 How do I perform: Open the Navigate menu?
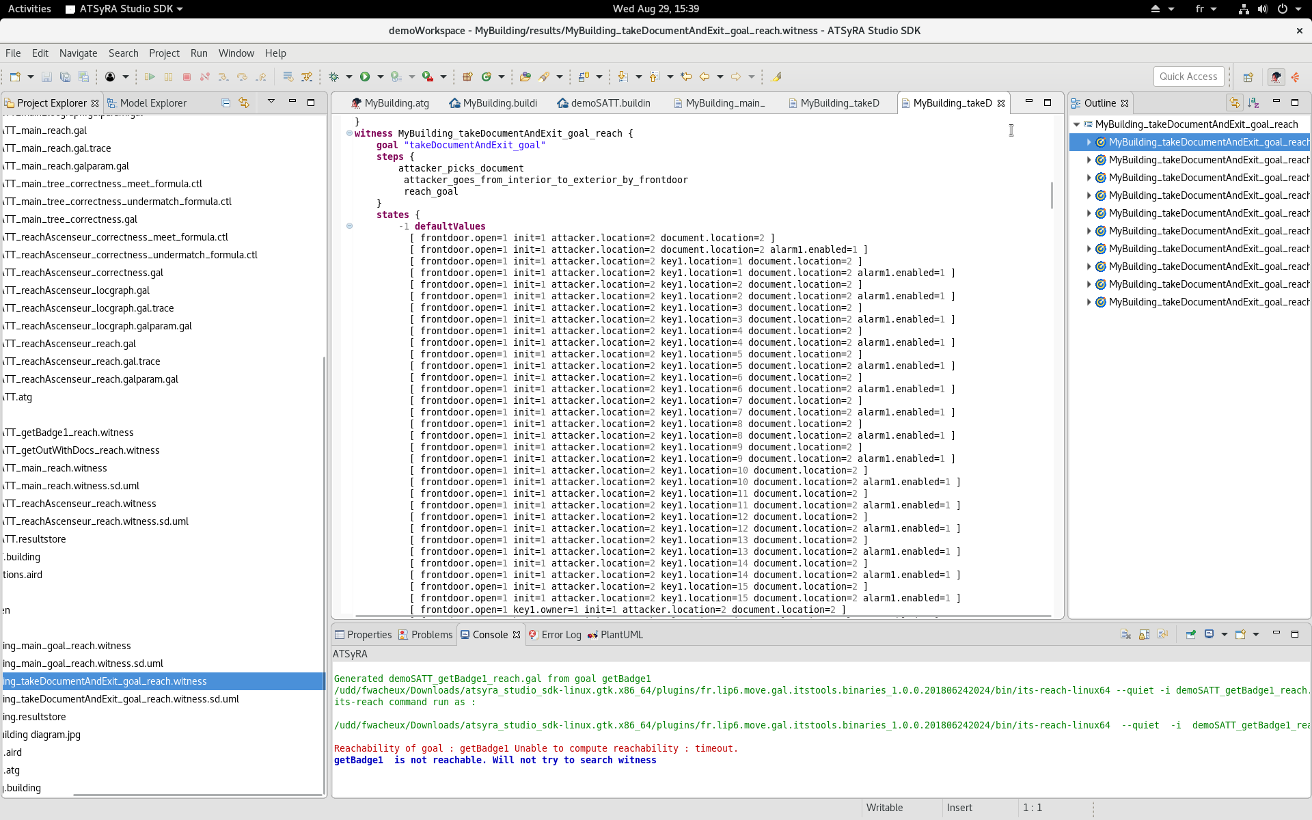point(78,53)
